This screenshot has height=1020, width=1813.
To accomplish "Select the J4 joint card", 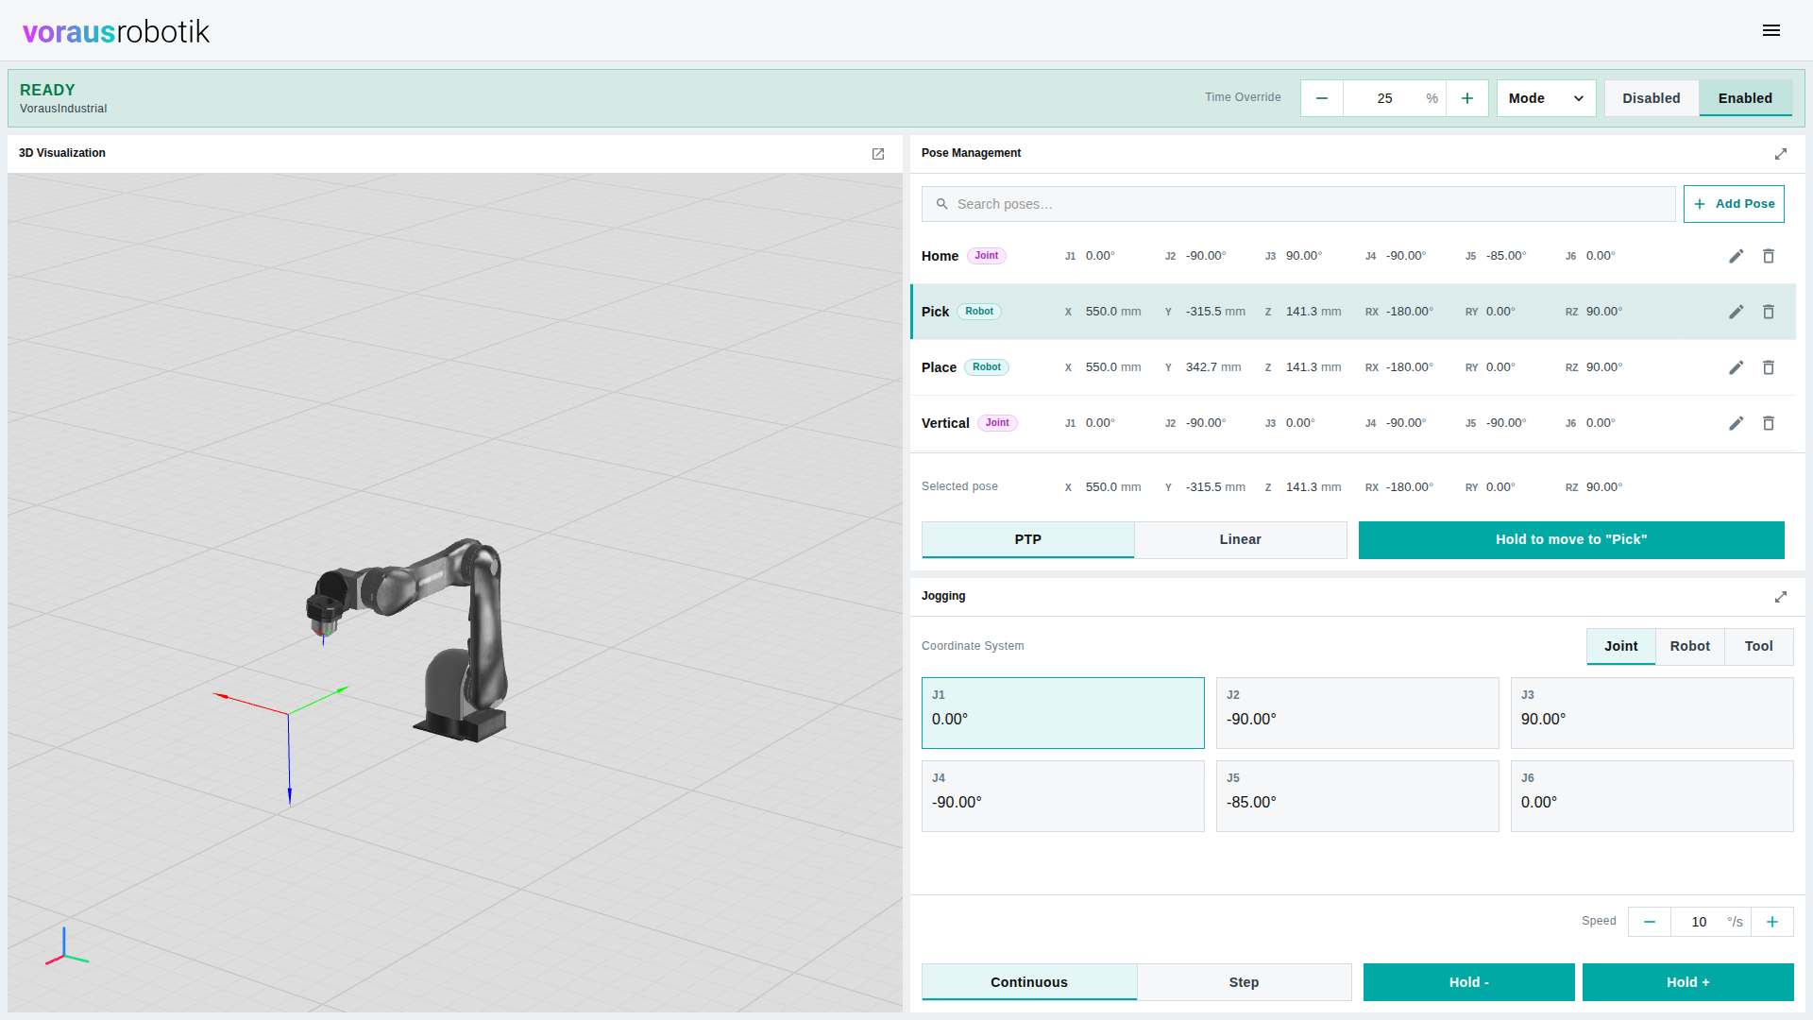I will coord(1063,796).
